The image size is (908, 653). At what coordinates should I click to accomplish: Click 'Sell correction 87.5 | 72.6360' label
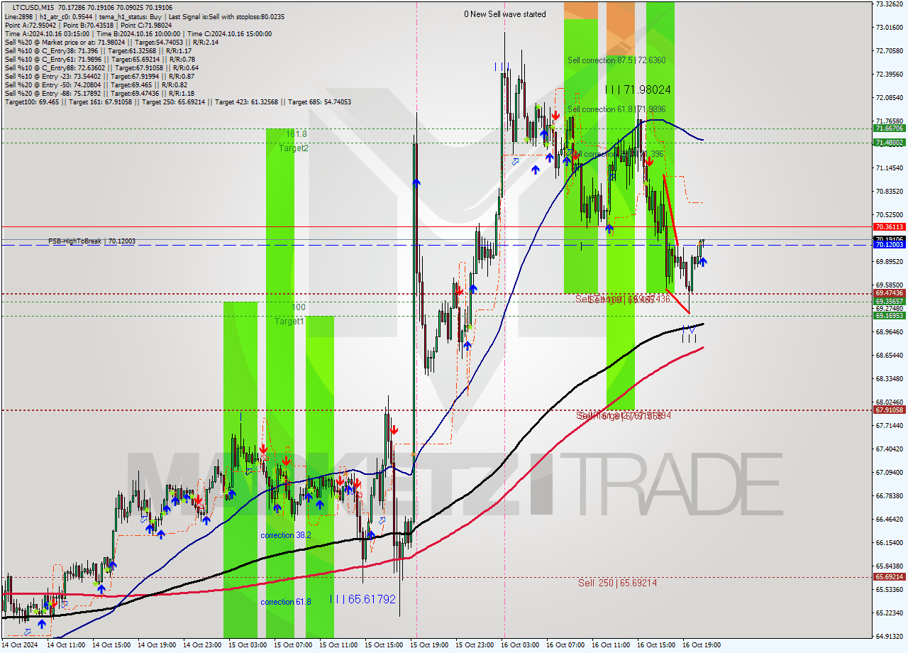(616, 60)
